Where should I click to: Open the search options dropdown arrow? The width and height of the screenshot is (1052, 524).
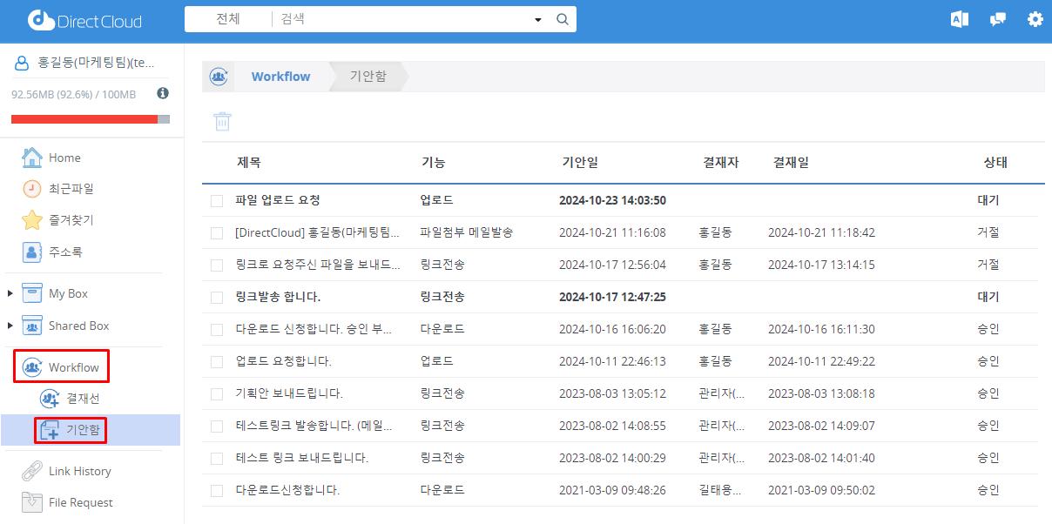click(538, 19)
